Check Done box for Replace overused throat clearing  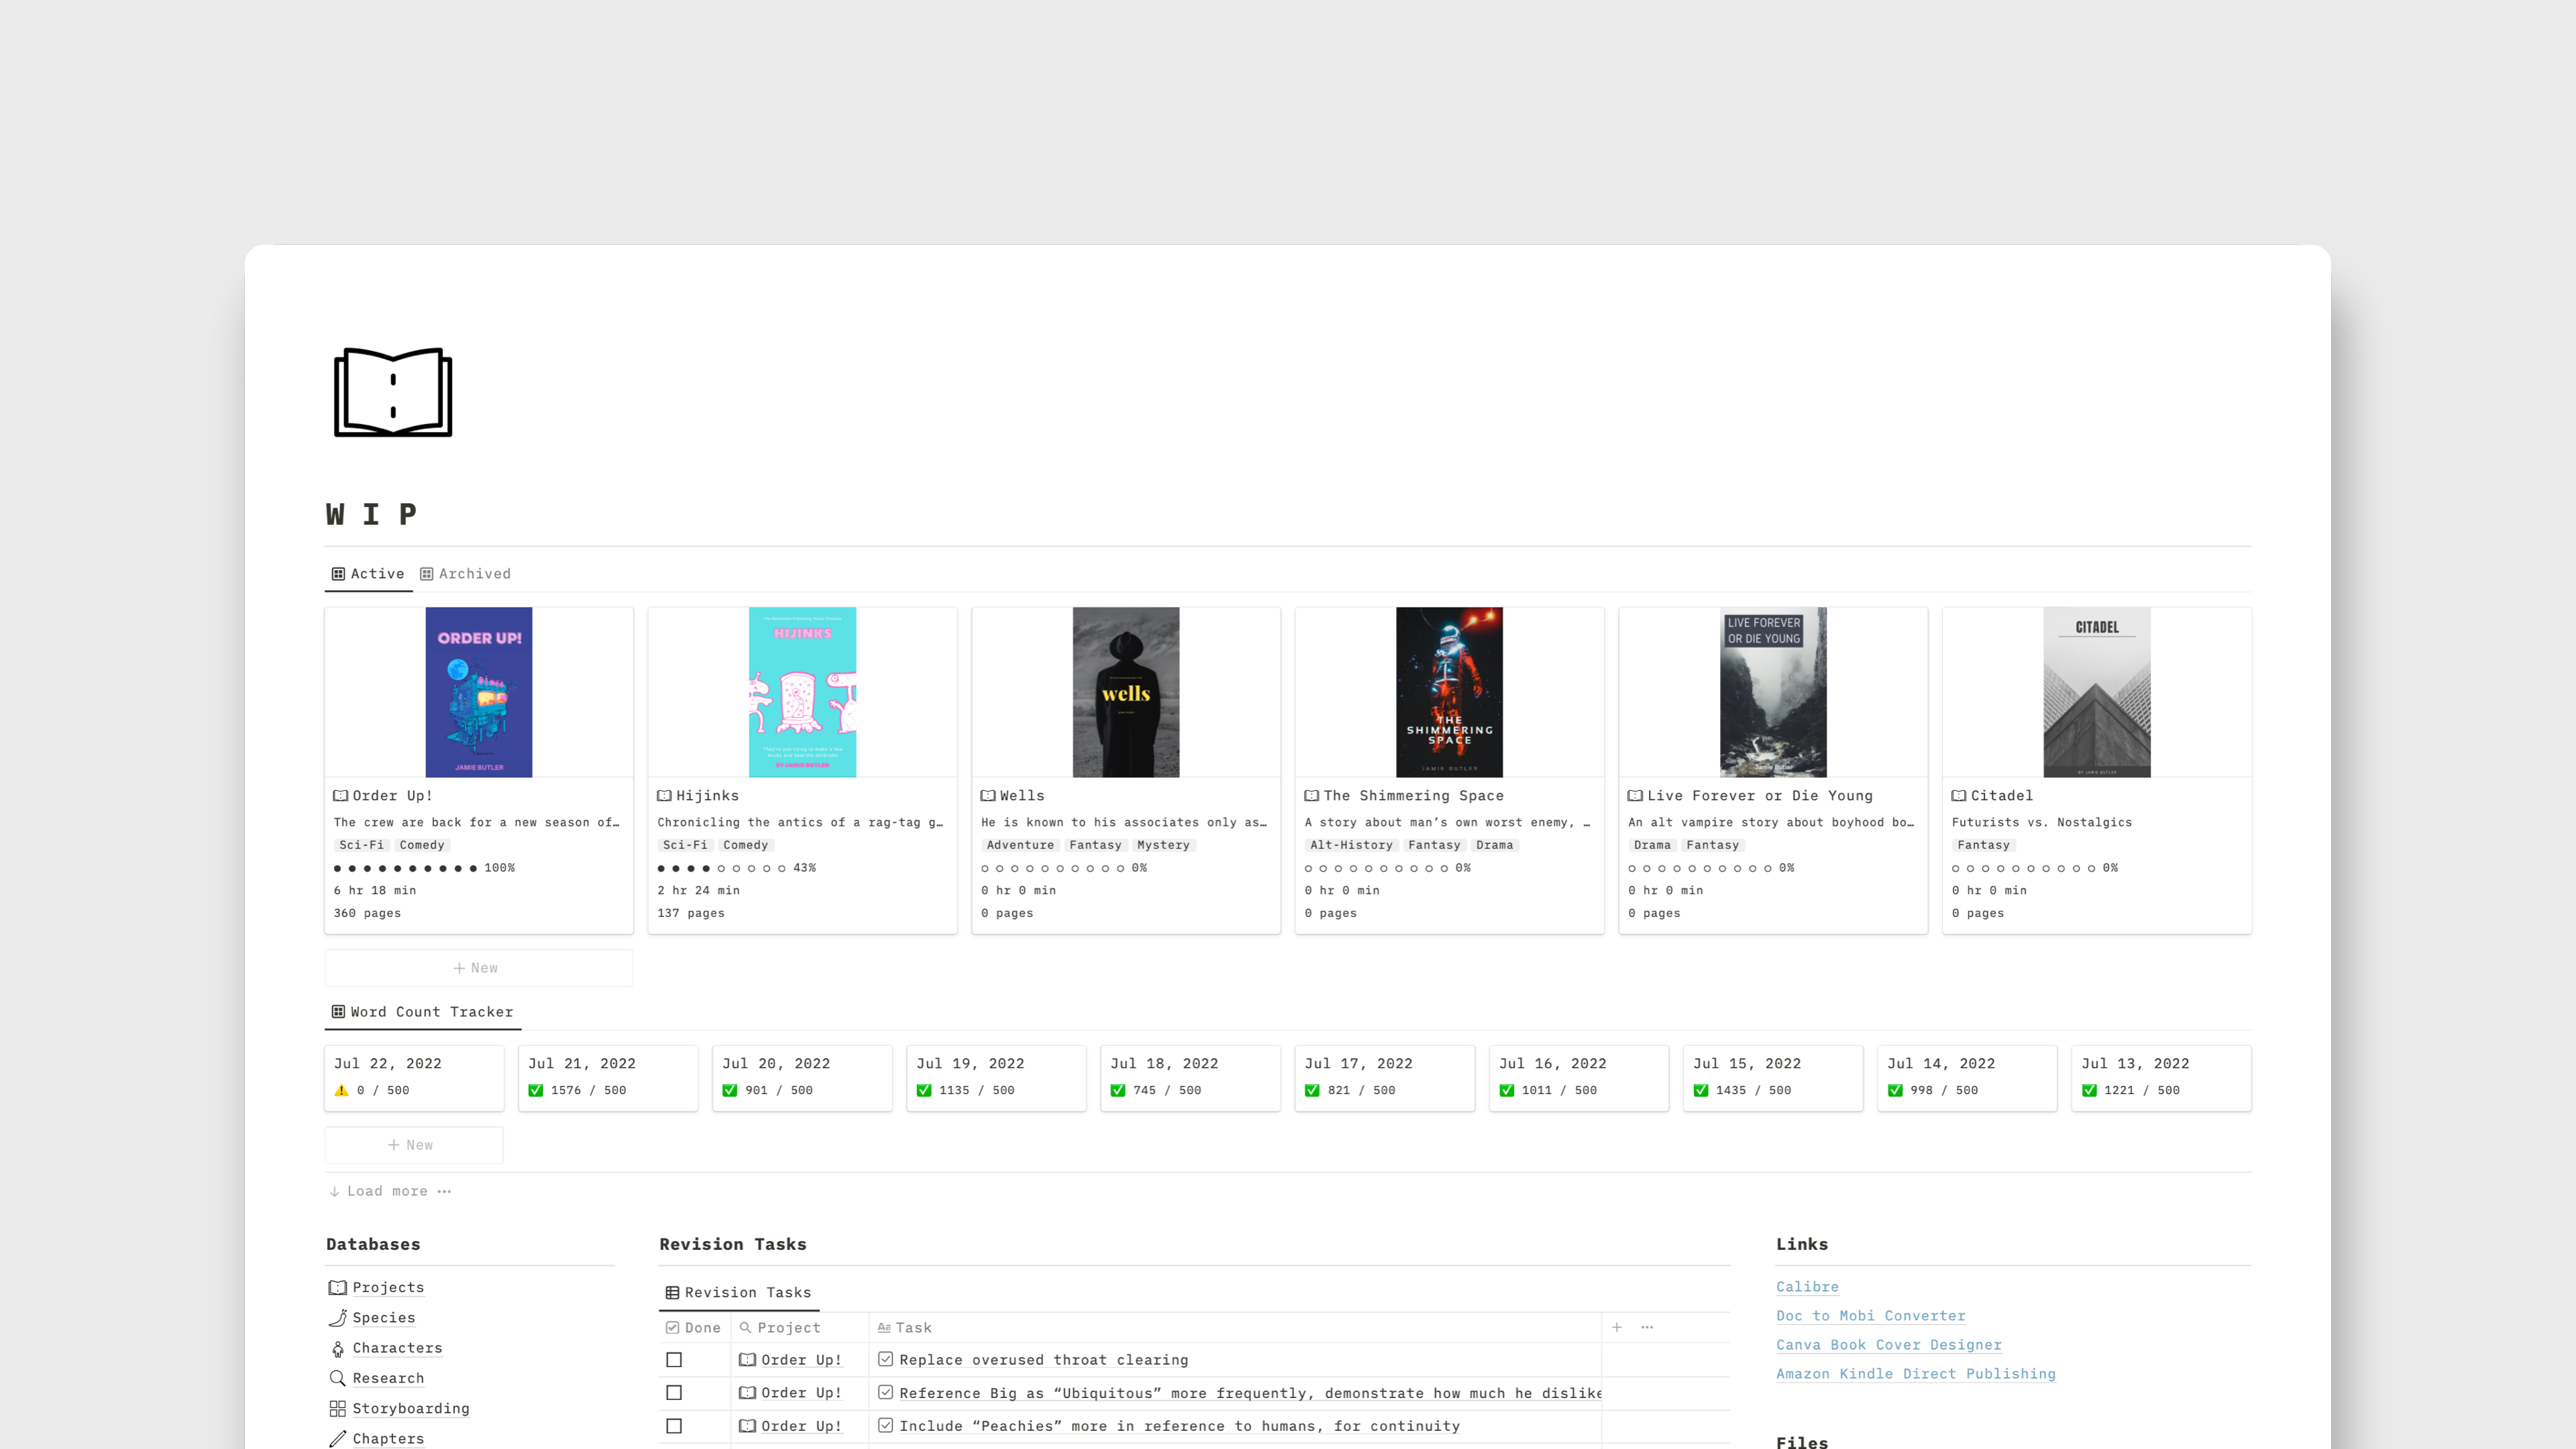click(674, 1360)
